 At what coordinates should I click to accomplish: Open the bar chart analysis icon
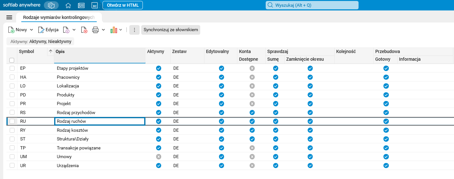(x=113, y=30)
